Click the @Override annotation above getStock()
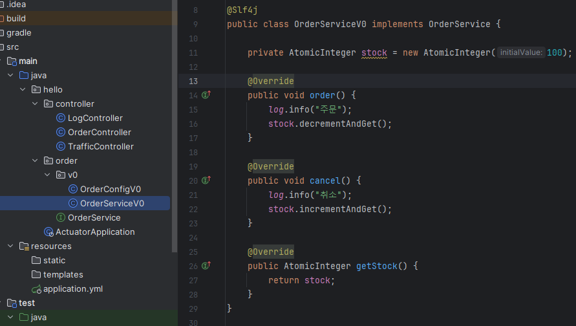 coord(271,252)
